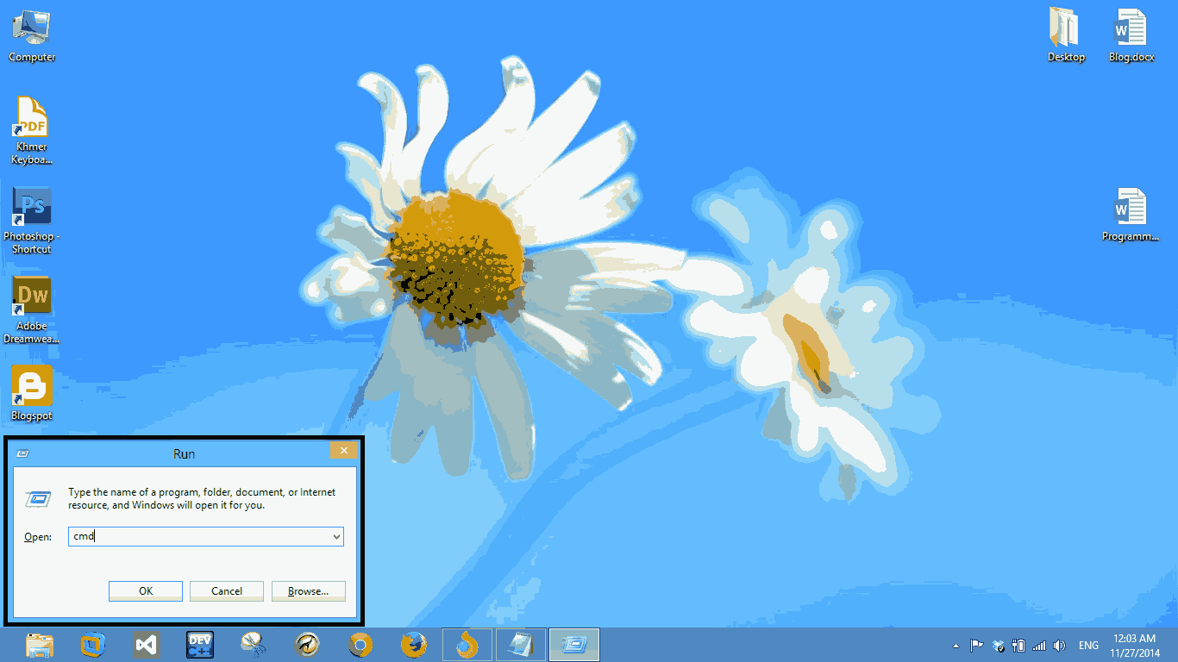Open Notepad from the taskbar
The height and width of the screenshot is (662, 1178).
point(521,644)
